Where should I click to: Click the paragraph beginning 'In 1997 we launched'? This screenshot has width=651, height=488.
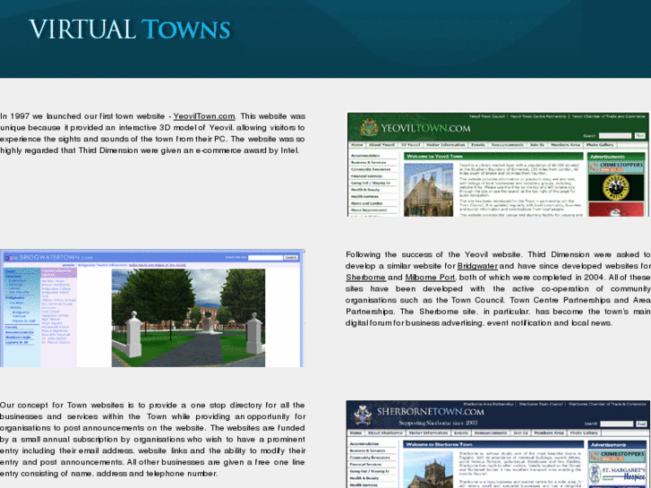pos(152,133)
